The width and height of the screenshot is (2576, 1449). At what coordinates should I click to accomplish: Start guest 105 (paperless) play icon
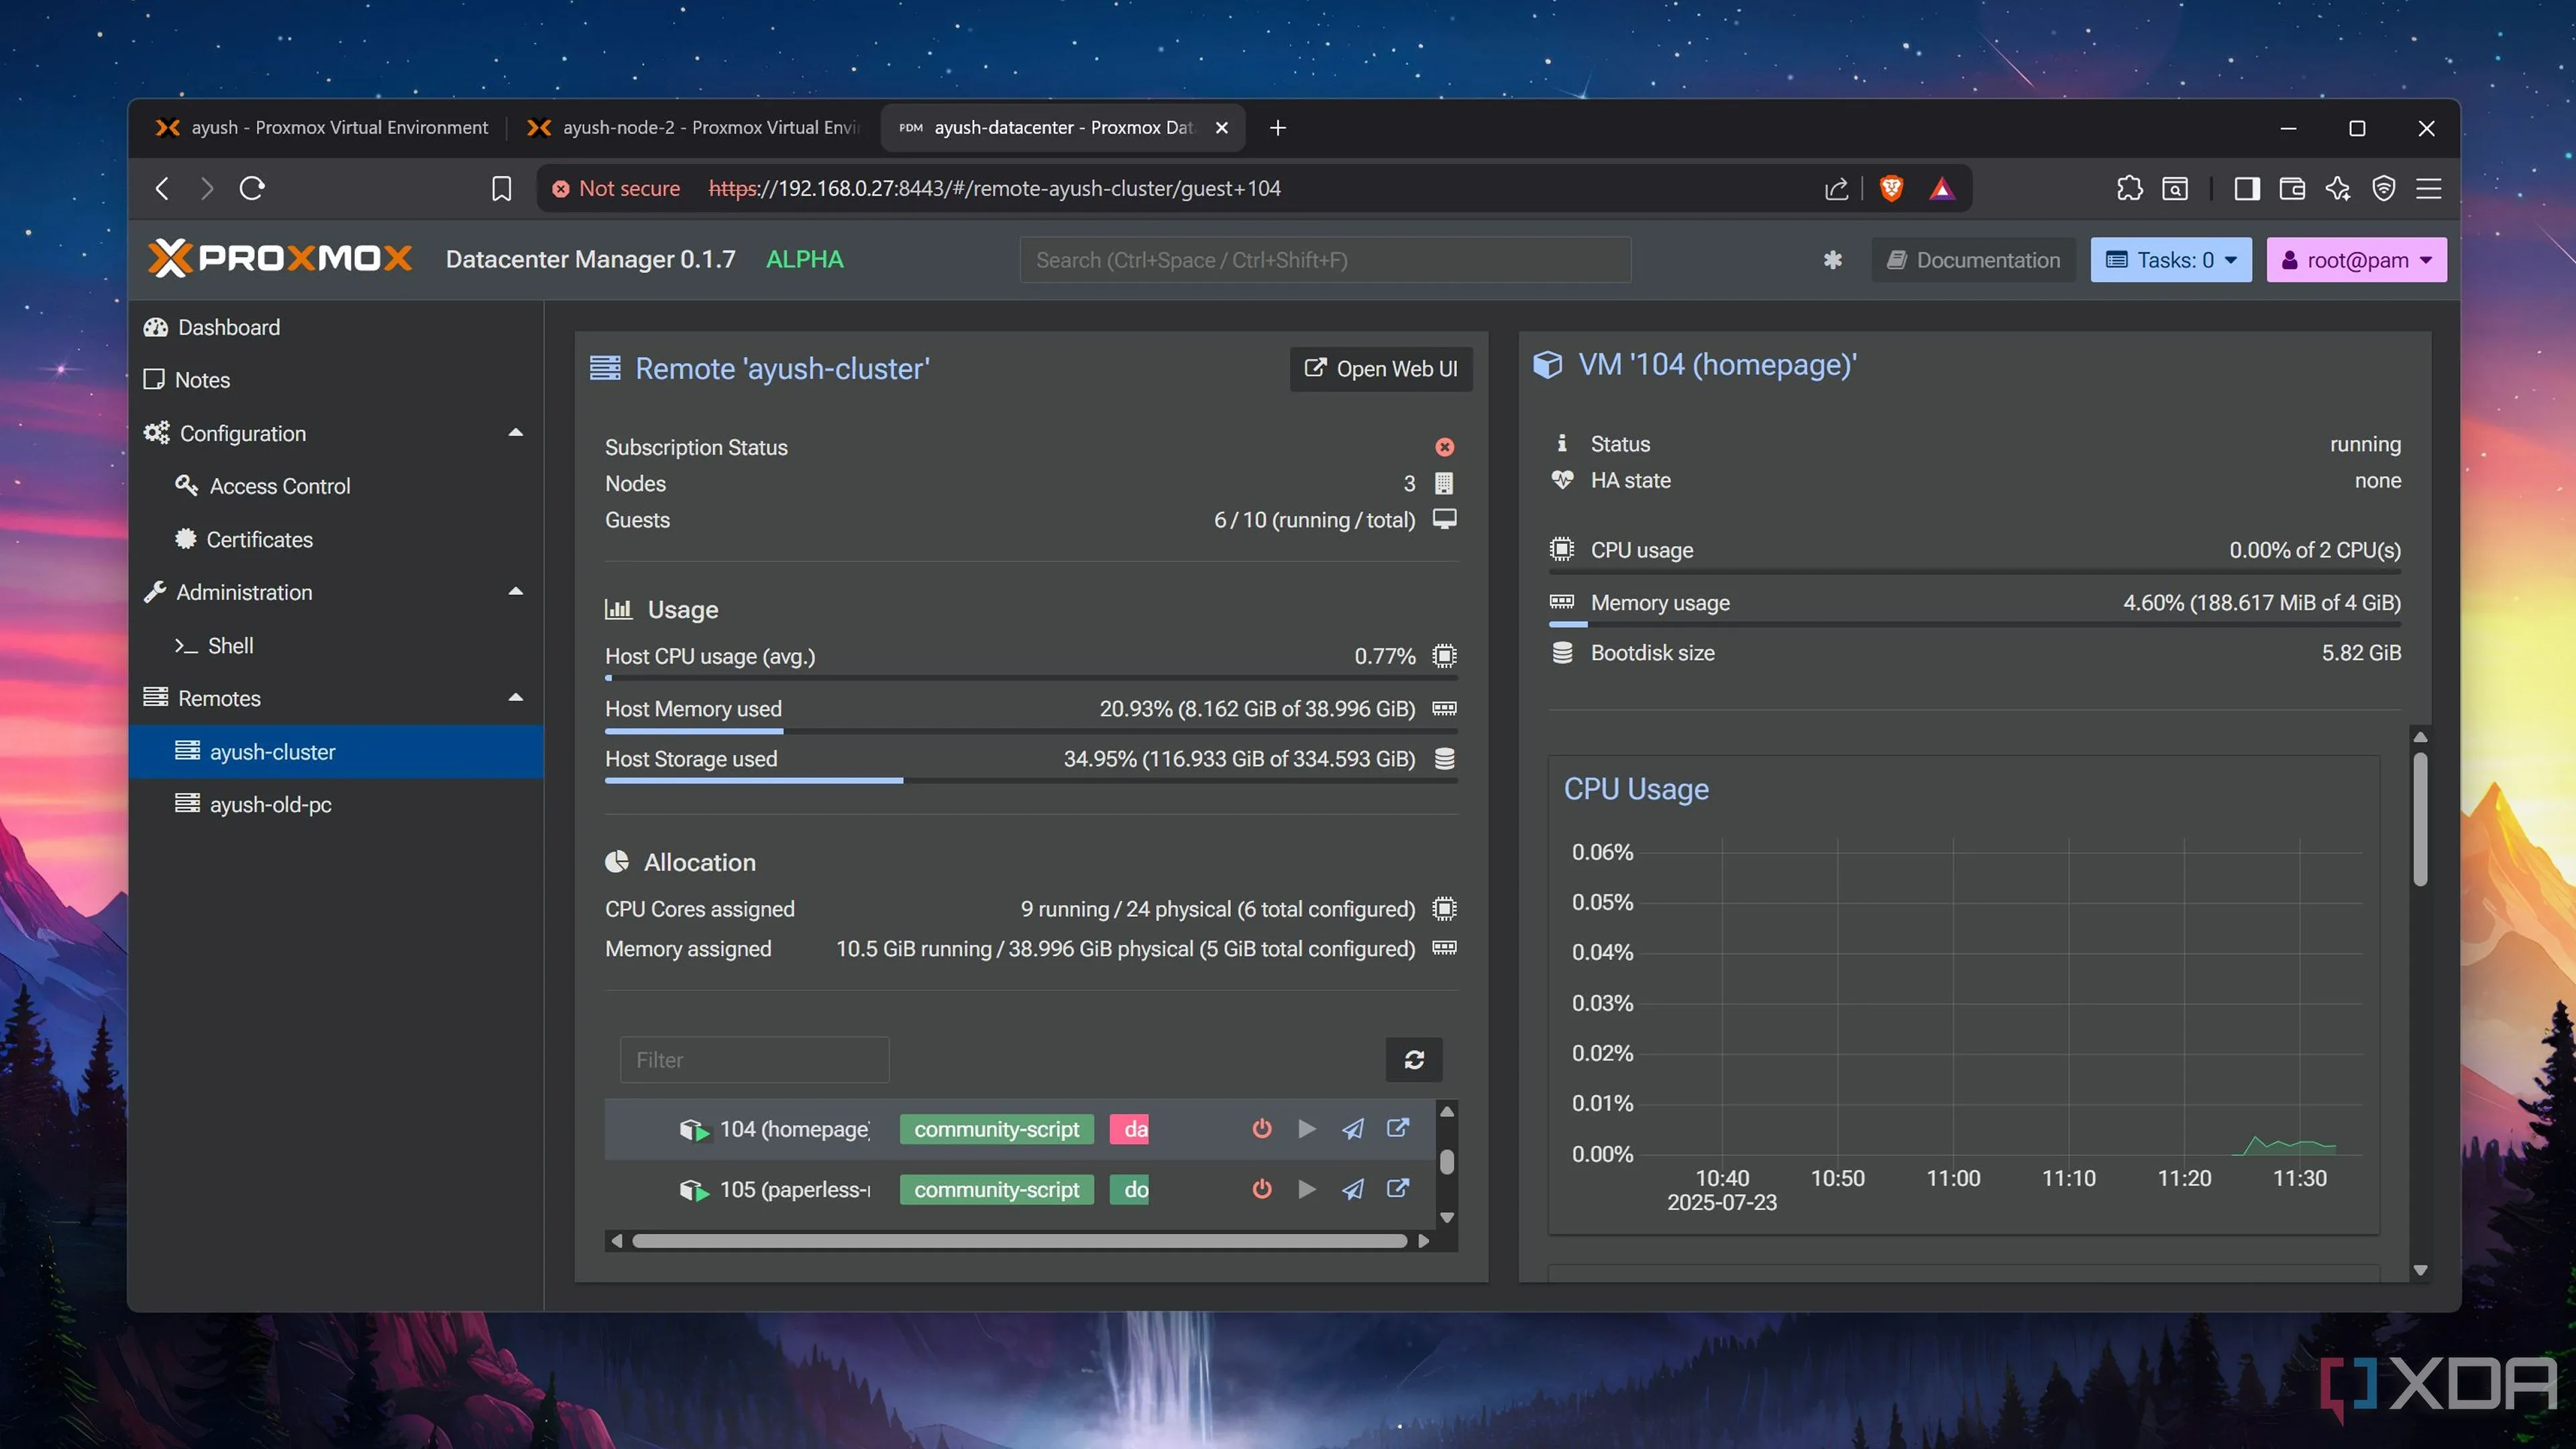(x=1307, y=1189)
